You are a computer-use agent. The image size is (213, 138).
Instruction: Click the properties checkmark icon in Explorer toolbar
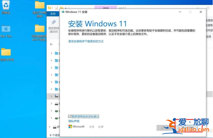pyautogui.click(x=57, y=8)
